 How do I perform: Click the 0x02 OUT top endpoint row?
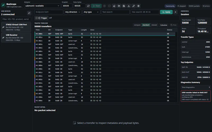pyautogui.click(x=196, y=72)
